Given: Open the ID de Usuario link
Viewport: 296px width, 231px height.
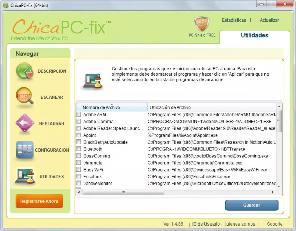Looking at the screenshot, I should [x=206, y=224].
